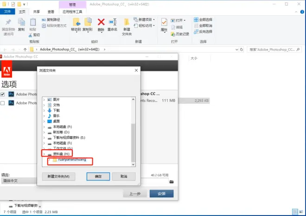Click the Copy (复制) icon in ribbon

click(x=21, y=22)
